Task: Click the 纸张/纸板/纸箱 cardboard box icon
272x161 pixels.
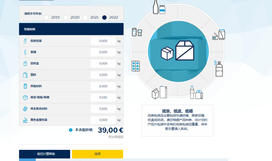Action: pos(25,97)
